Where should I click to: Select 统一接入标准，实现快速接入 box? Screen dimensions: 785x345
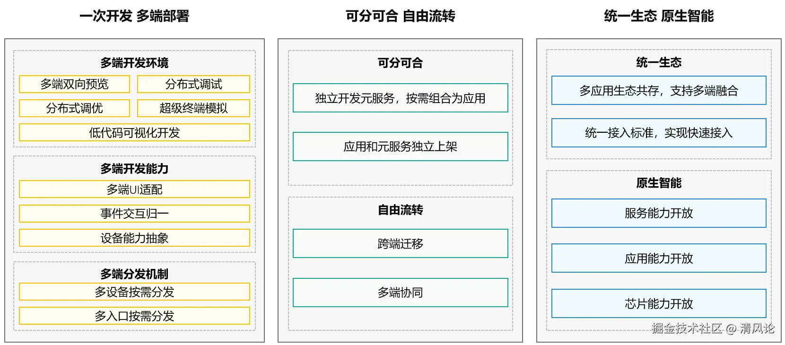(x=659, y=133)
